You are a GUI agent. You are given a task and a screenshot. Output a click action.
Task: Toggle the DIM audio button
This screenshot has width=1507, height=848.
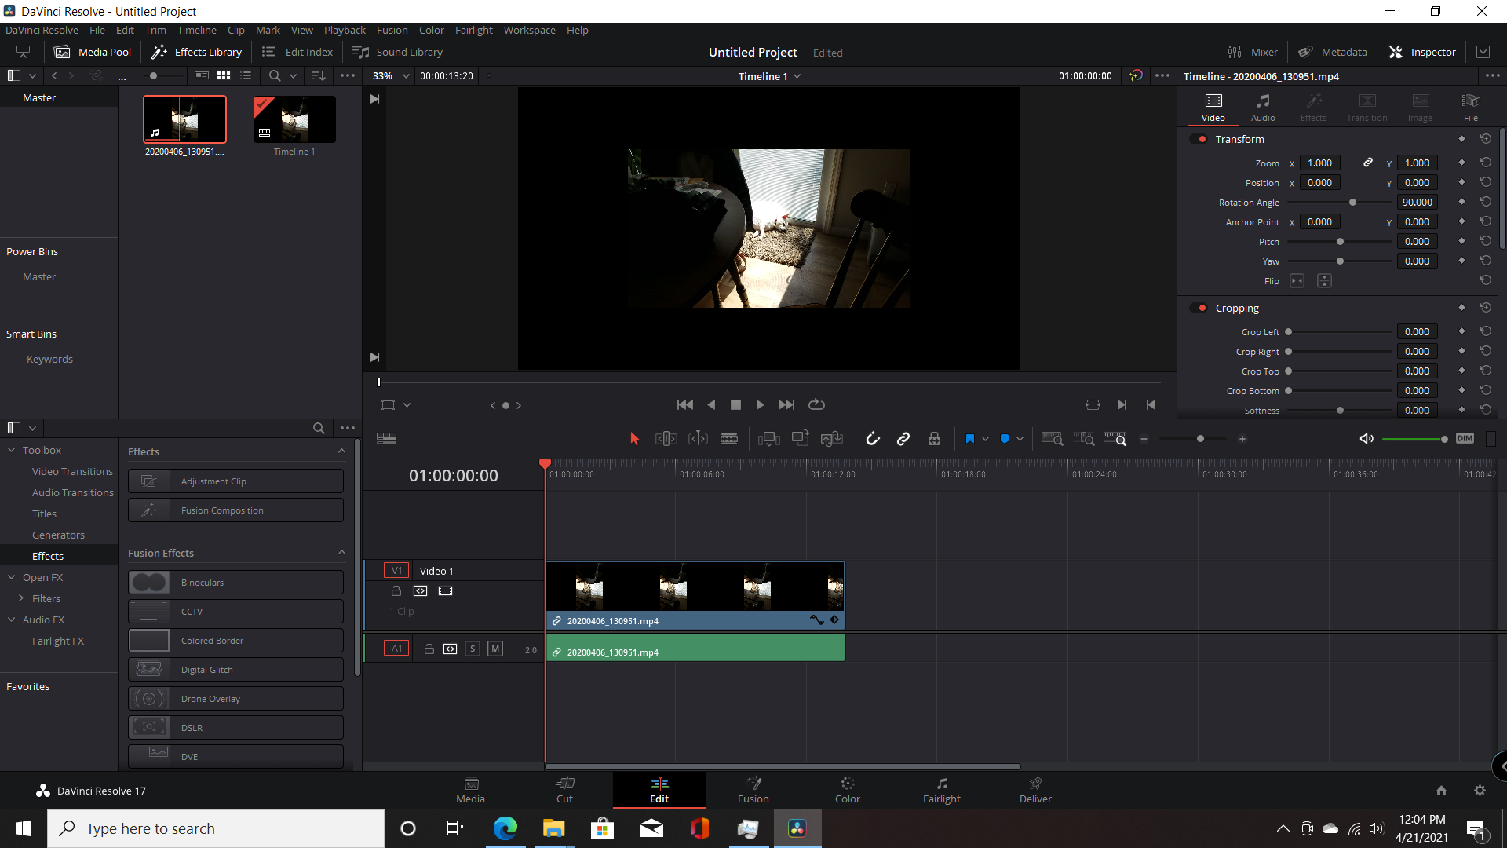(x=1465, y=439)
